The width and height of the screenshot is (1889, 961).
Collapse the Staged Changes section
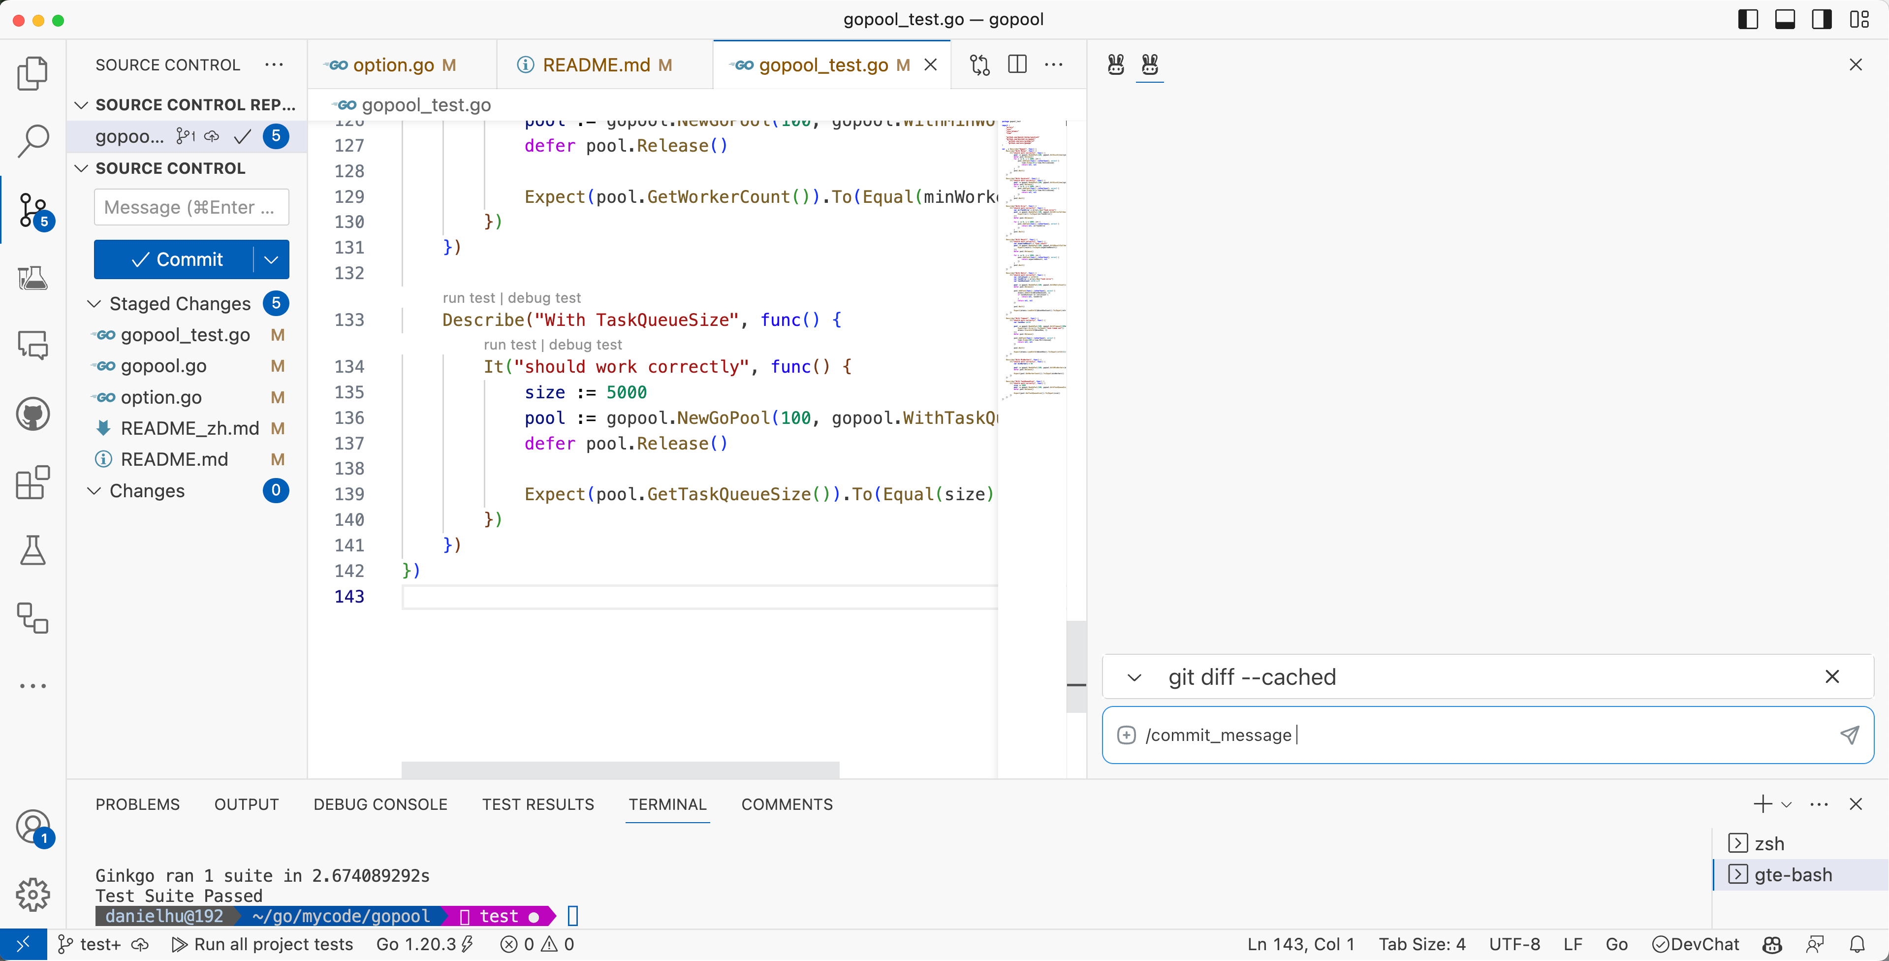coord(94,303)
